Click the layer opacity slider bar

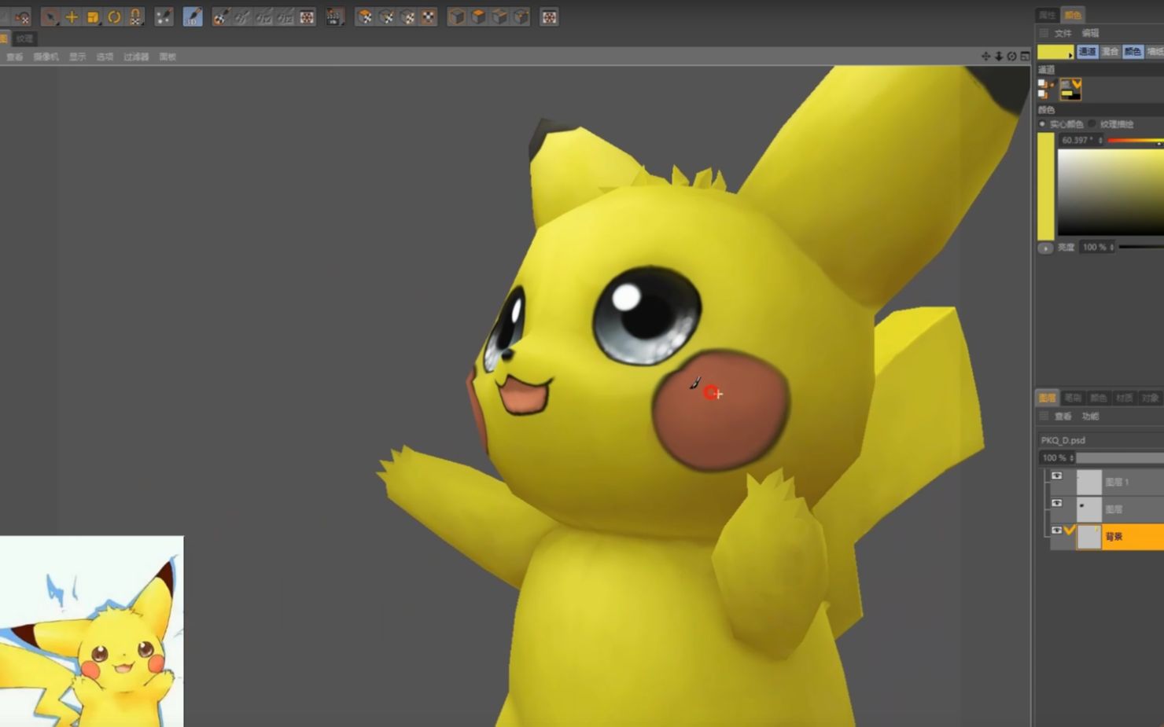click(x=1121, y=457)
